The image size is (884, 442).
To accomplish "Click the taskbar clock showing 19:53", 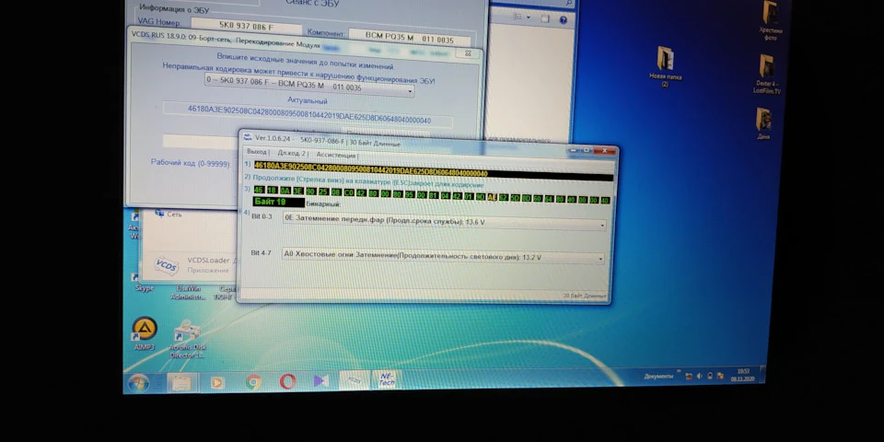I will click(x=743, y=375).
